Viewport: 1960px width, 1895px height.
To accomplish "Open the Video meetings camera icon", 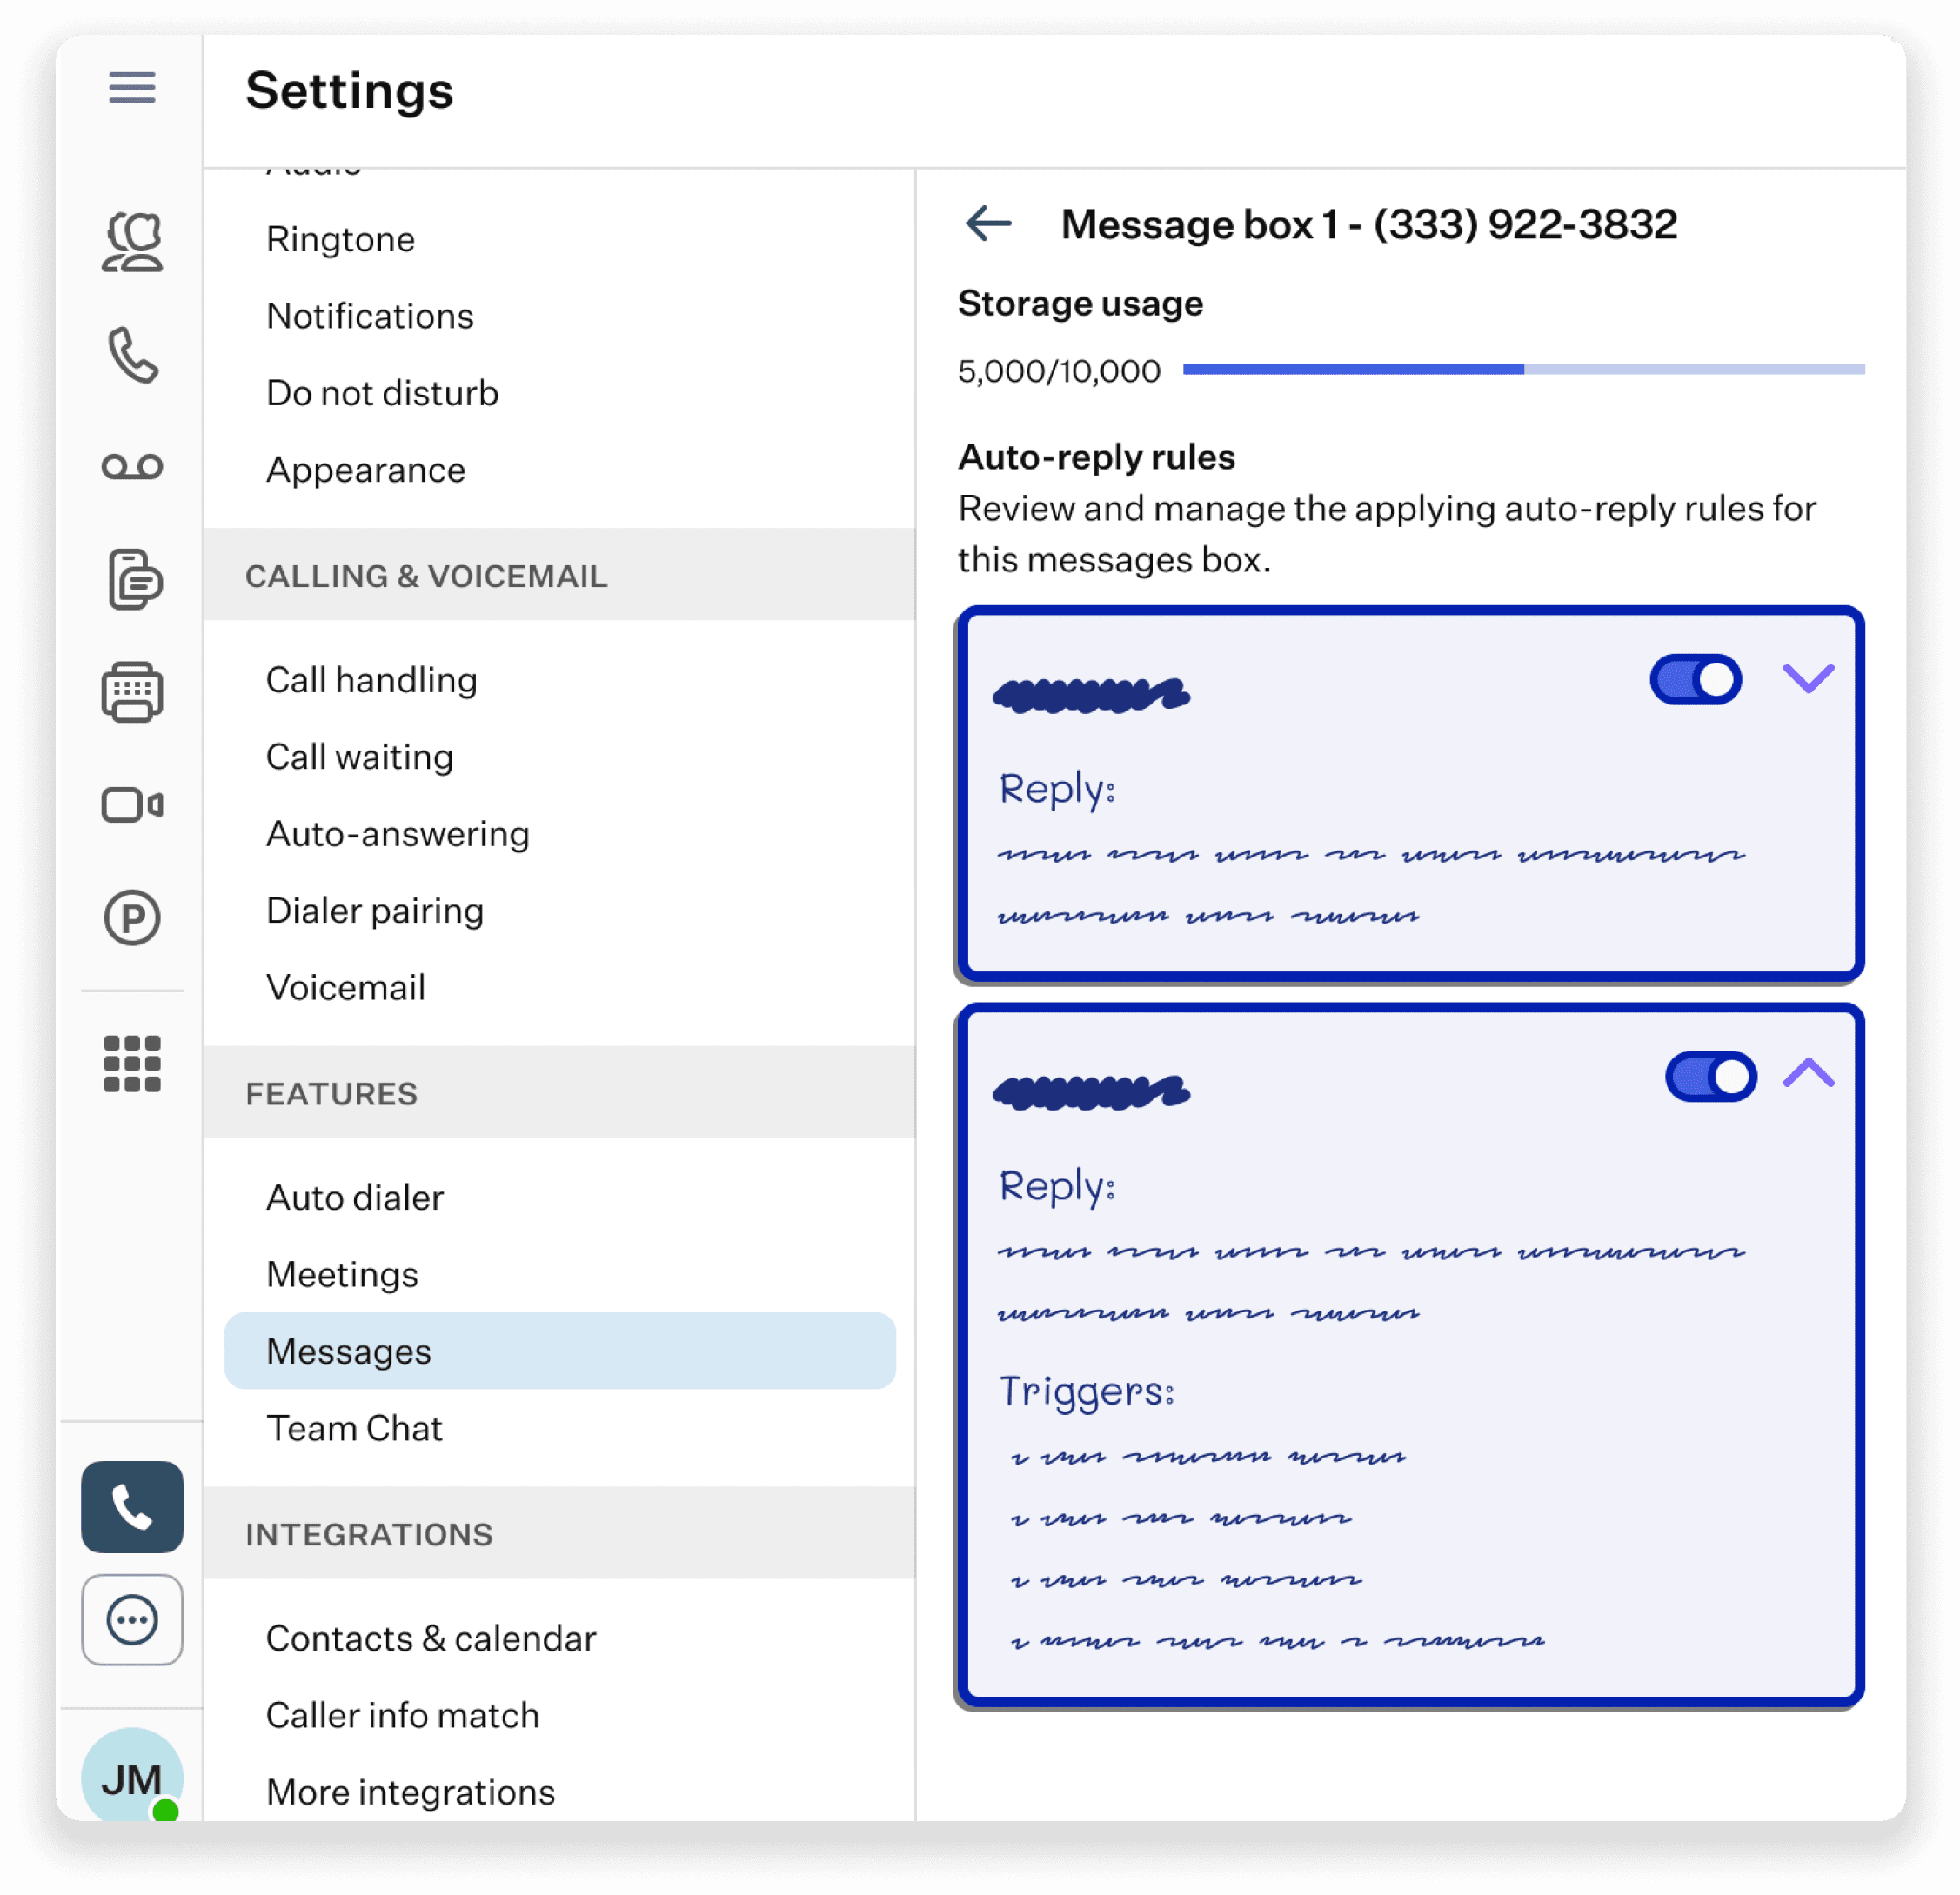I will click(132, 804).
